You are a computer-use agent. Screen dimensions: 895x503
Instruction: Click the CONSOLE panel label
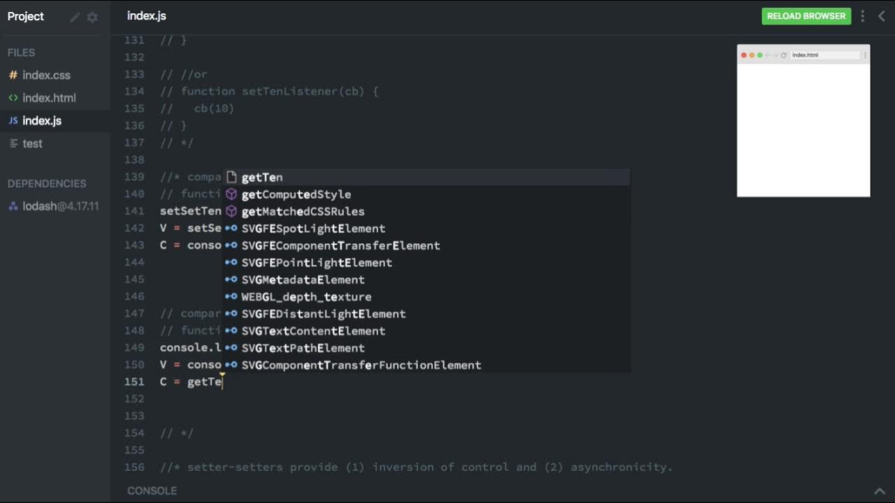(x=152, y=490)
